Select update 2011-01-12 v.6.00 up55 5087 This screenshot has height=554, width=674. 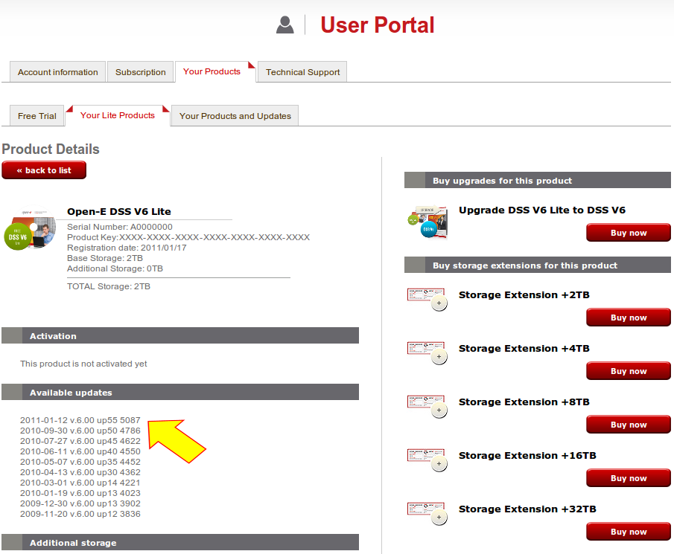[x=80, y=420]
